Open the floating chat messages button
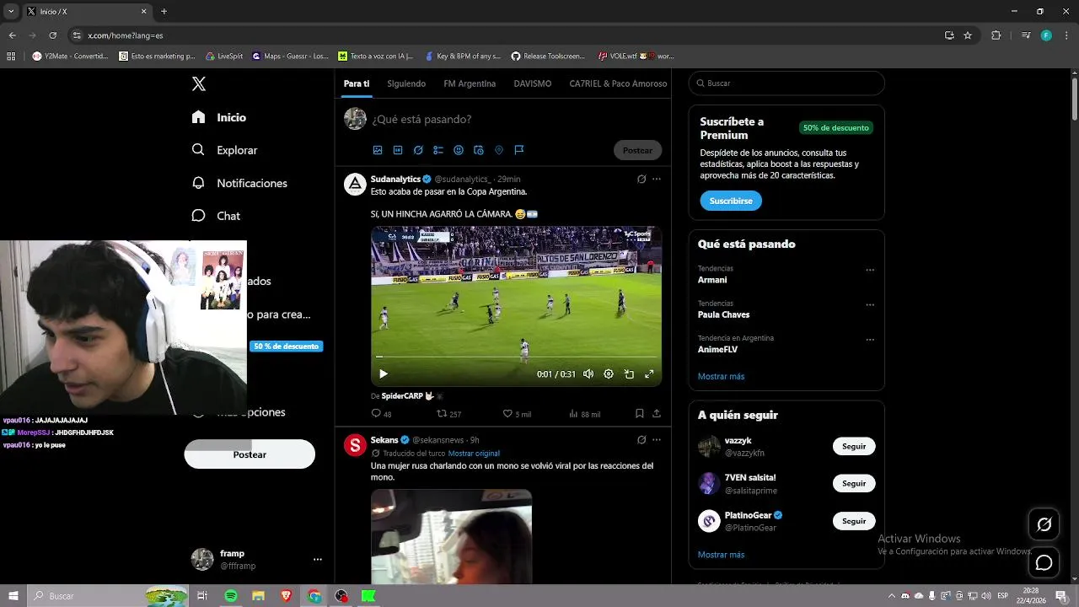Screen dimensions: 1079x607 (1044, 562)
